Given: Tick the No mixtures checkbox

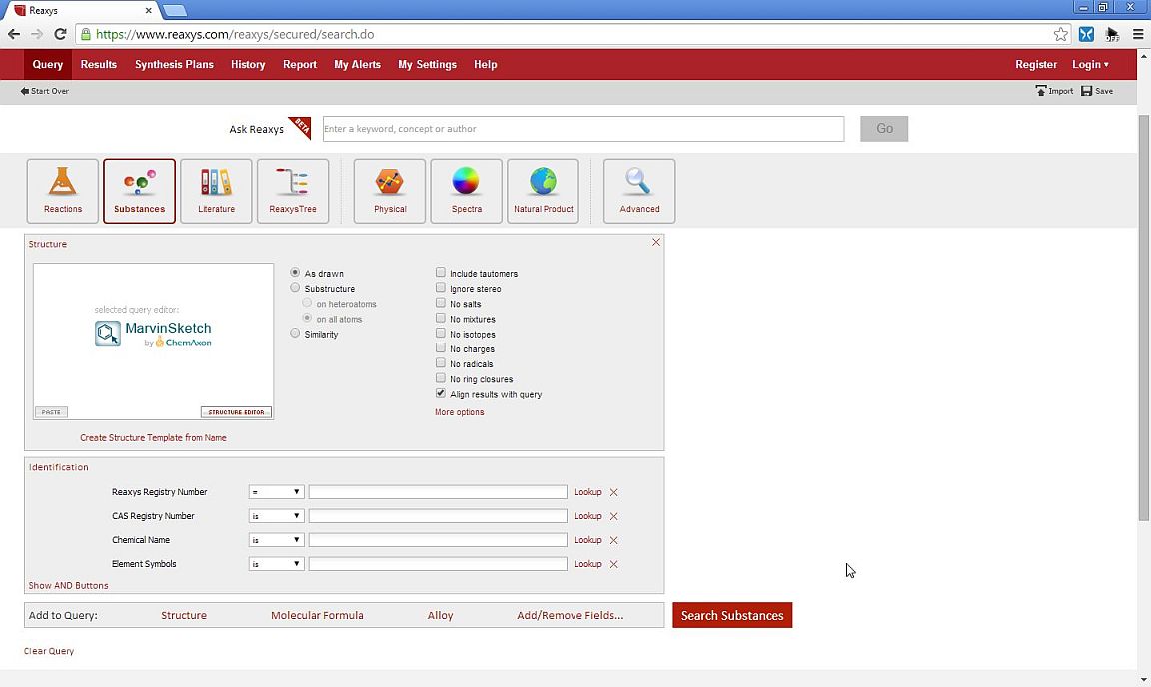Looking at the screenshot, I should tap(441, 318).
